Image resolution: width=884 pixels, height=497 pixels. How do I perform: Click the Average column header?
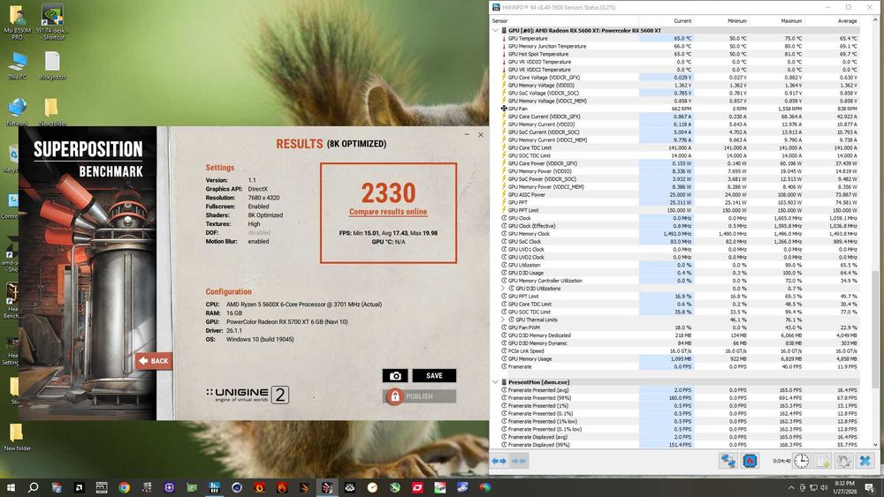point(832,21)
